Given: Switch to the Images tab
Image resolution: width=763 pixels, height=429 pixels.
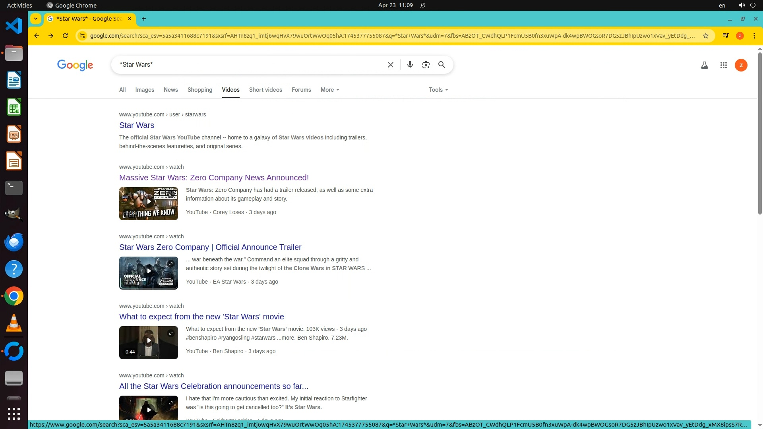Looking at the screenshot, I should click(144, 90).
